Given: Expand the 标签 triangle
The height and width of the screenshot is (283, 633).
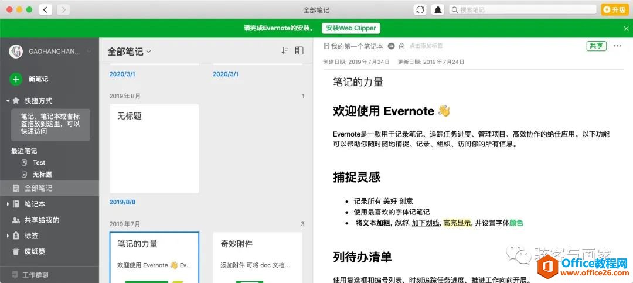Looking at the screenshot, I should tap(7, 236).
